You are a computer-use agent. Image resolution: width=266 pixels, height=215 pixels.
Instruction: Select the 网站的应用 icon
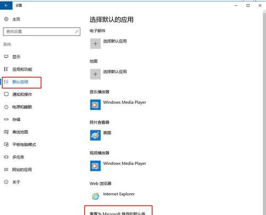tap(6, 170)
